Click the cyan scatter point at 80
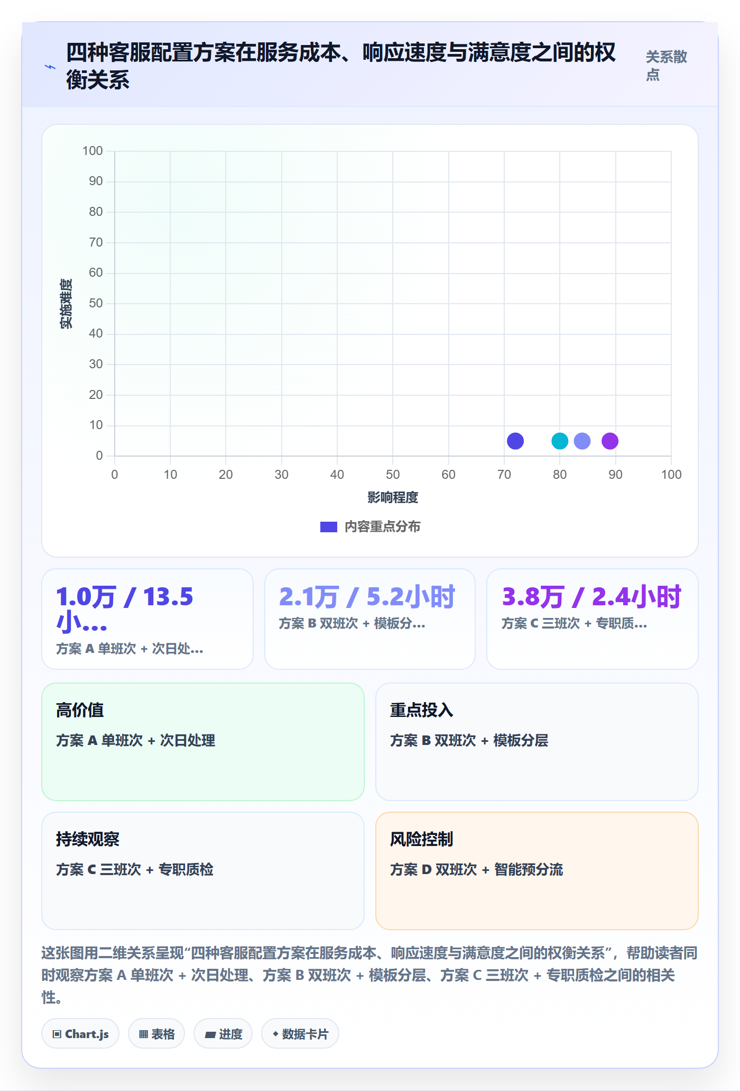This screenshot has height=1091, width=740. click(x=560, y=441)
